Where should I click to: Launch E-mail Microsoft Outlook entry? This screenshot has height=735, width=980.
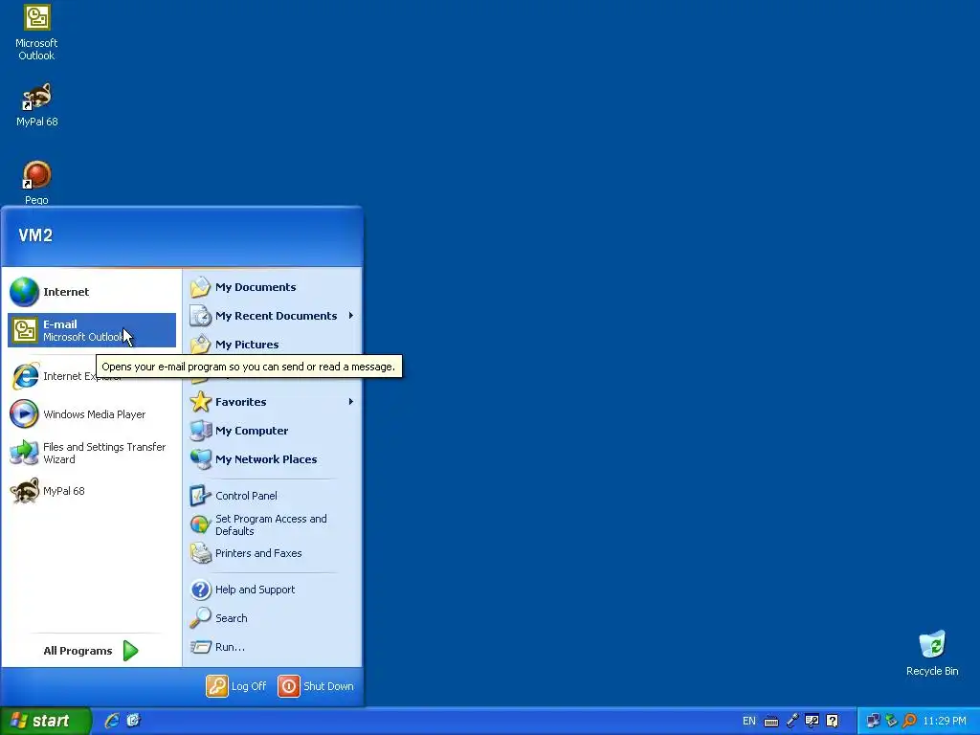click(x=92, y=330)
